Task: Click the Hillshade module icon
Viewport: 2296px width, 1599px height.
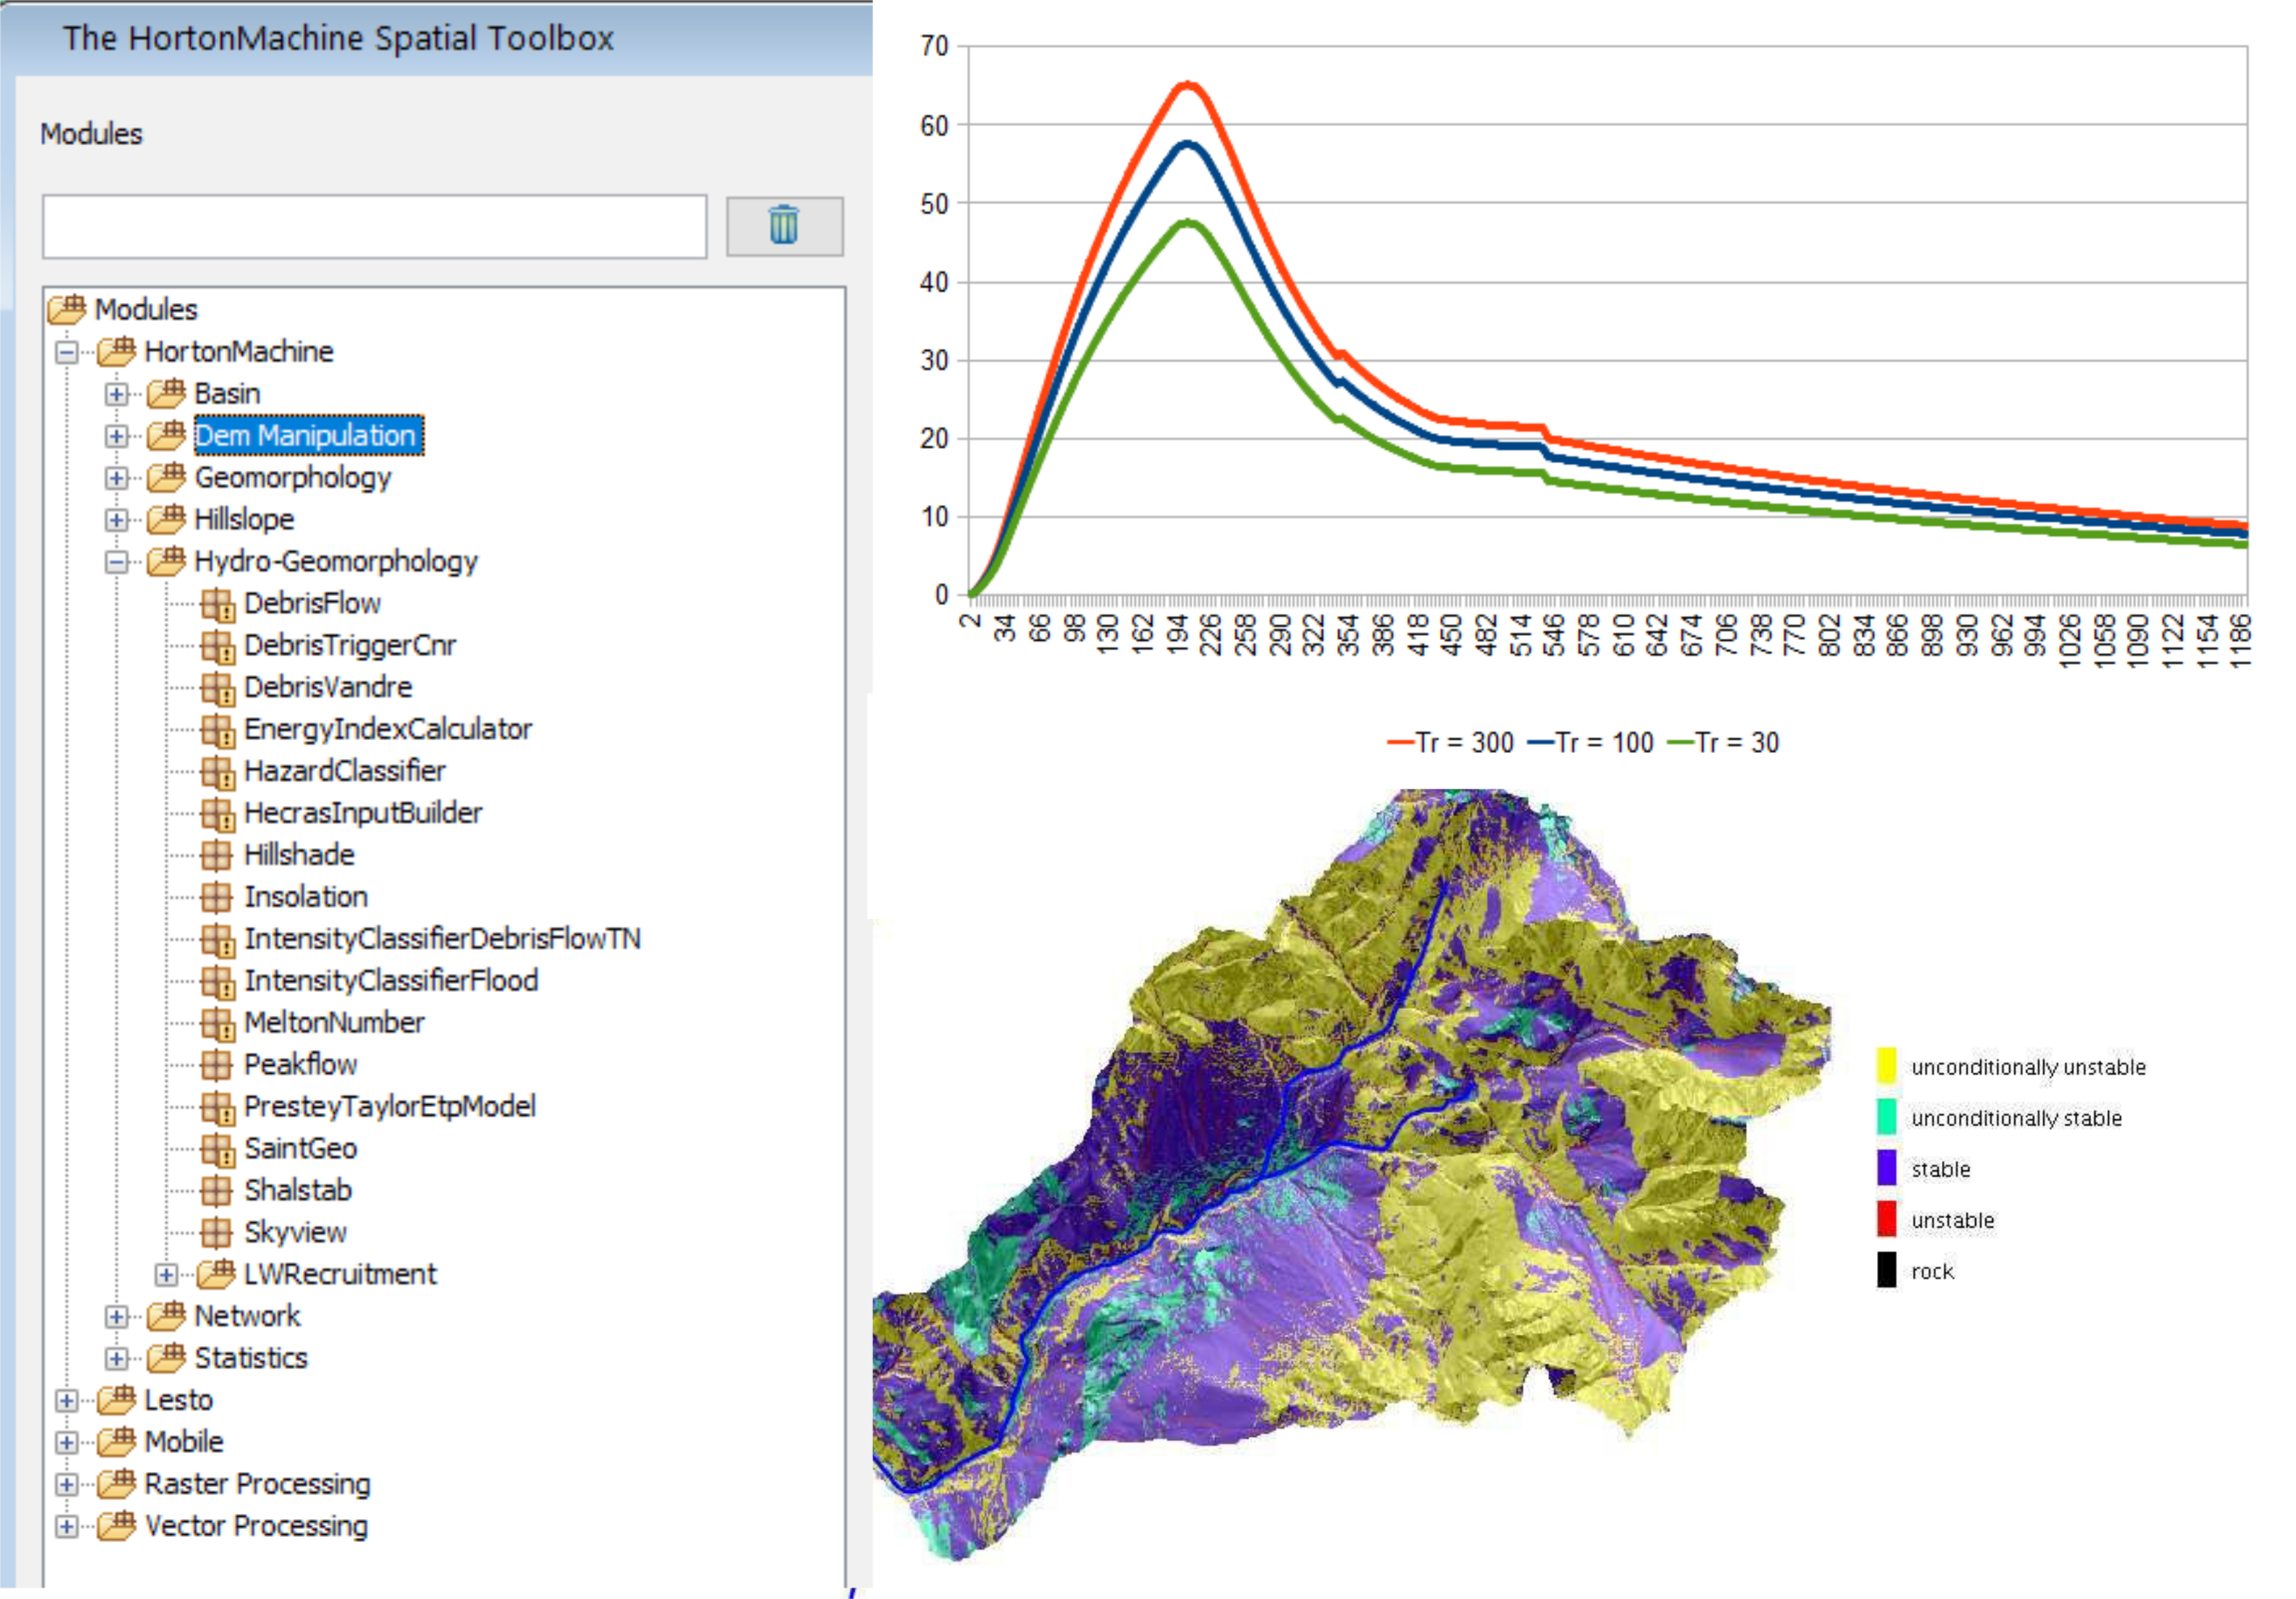Action: 216,856
